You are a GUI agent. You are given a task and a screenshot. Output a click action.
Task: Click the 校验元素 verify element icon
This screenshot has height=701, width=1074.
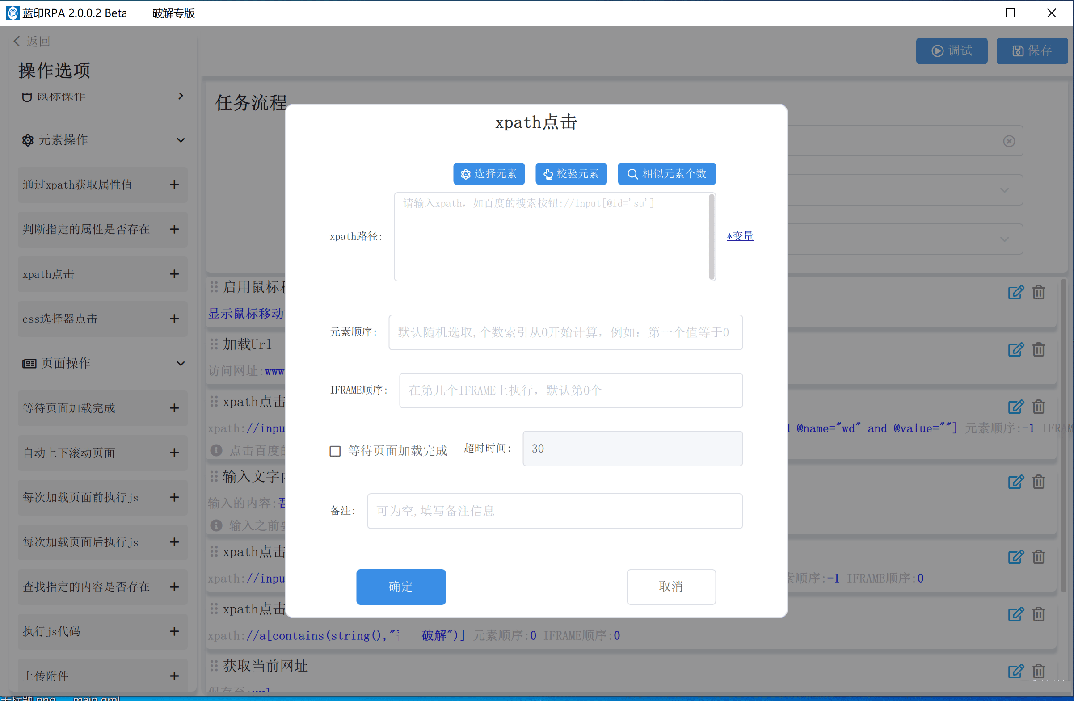[x=549, y=174]
